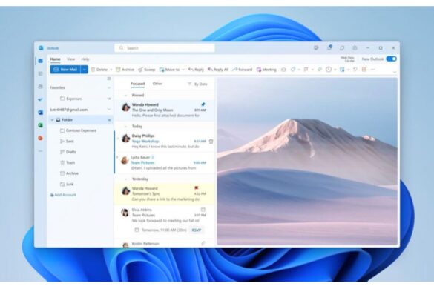Open Settings gear in the title bar
Viewport: 434px width, 289px height.
pyautogui.click(x=355, y=48)
